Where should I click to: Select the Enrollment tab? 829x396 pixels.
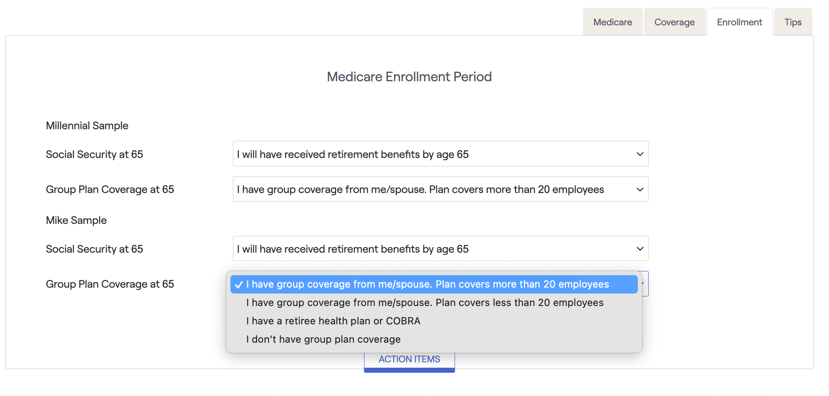(739, 22)
